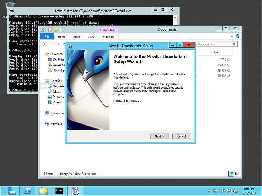
Task: Expand the ribbon with chevron in Documents window
Action: coord(232,36)
